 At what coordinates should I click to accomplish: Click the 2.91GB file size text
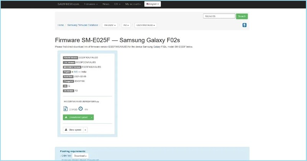73,110
